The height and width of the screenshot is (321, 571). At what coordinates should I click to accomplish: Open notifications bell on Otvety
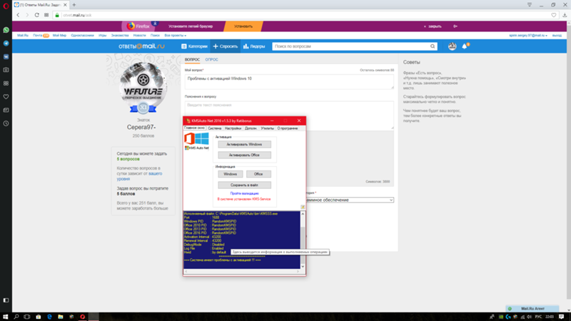(x=465, y=46)
